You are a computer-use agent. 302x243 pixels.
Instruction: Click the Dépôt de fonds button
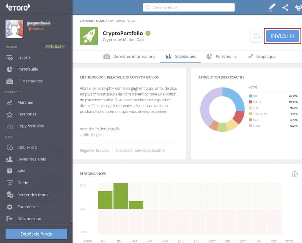(36, 234)
